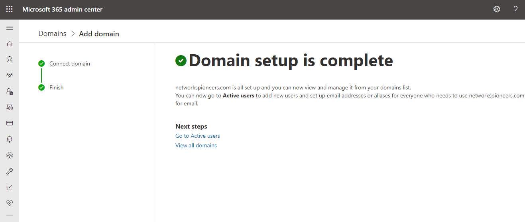Screen dimensions: 525x222
Task: Click the Go to Active users link
Action: tap(198, 136)
